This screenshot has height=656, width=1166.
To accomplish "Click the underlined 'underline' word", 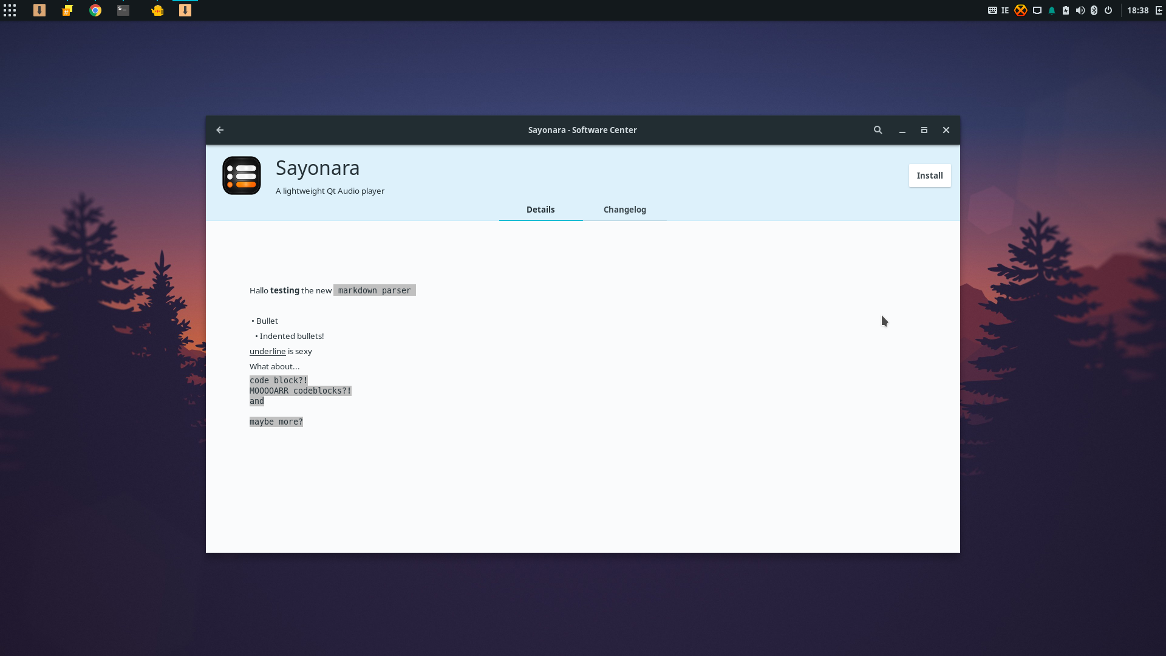I will [267, 351].
